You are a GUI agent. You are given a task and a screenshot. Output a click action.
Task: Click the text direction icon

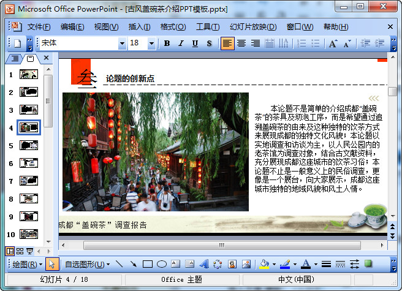click(283, 43)
